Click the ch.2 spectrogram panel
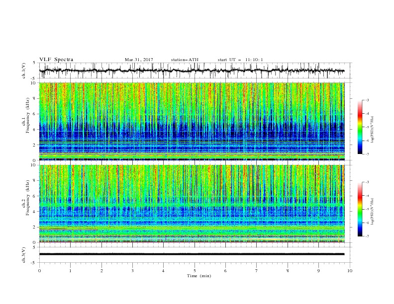This screenshot has width=394, height=304. [192, 204]
